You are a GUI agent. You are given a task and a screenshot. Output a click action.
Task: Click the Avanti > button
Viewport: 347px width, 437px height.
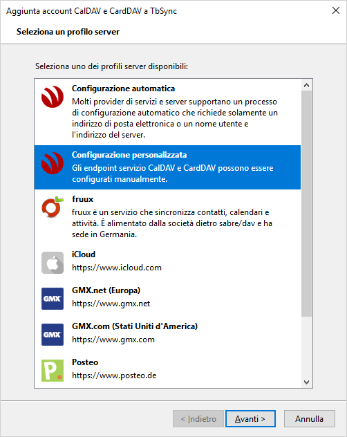(x=250, y=418)
